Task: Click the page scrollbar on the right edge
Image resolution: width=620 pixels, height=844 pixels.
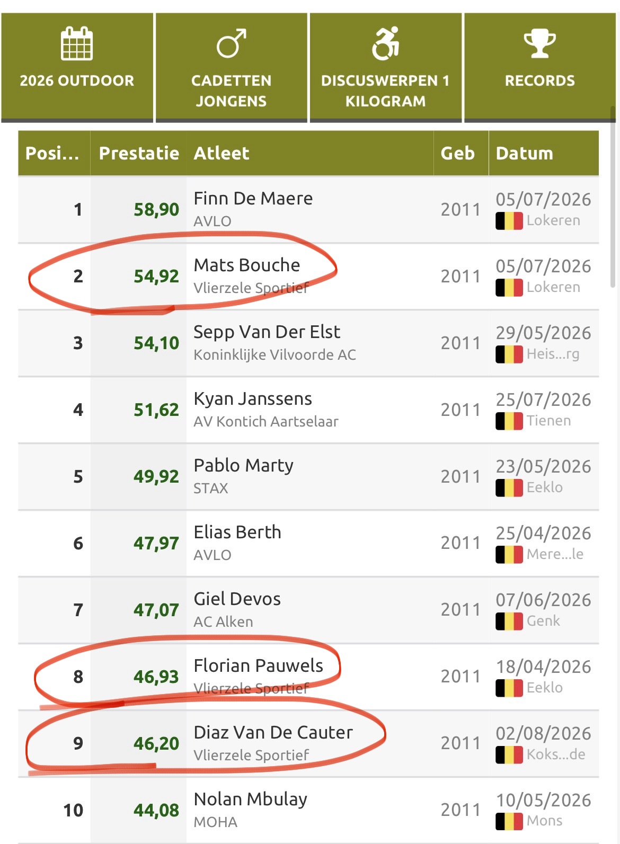Action: [613, 197]
